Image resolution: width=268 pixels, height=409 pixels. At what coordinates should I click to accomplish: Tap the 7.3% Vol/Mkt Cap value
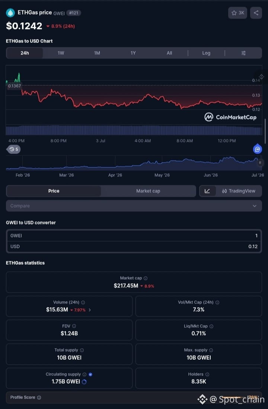(x=199, y=309)
